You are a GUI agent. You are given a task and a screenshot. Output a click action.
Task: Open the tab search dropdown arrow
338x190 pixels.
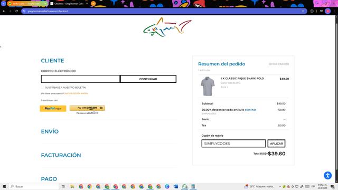tap(4, 4)
